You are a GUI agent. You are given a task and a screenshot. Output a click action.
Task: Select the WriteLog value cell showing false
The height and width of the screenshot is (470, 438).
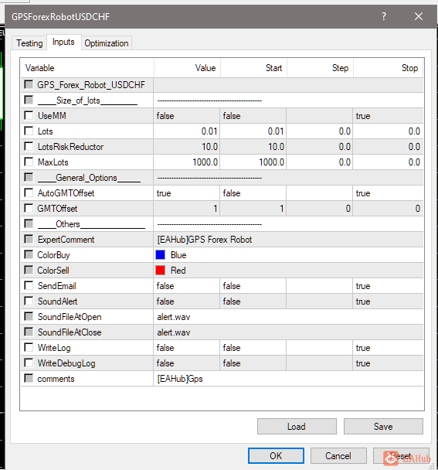tap(187, 348)
